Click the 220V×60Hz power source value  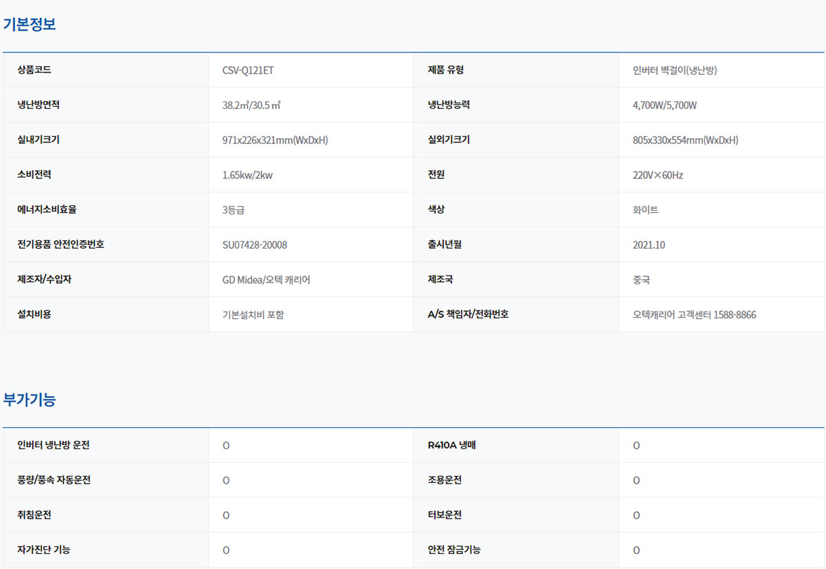657,175
